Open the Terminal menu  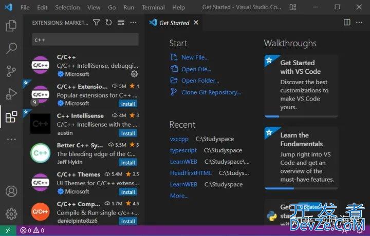(153, 8)
